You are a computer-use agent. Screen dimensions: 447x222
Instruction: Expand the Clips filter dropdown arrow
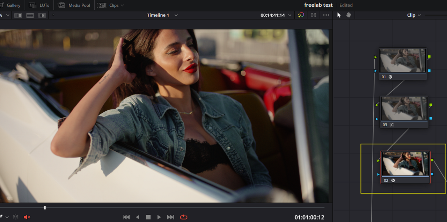(122, 6)
